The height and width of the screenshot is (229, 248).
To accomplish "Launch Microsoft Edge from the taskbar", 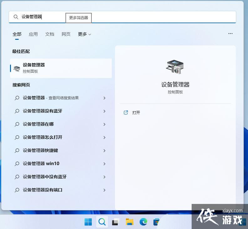I will coord(143,222).
